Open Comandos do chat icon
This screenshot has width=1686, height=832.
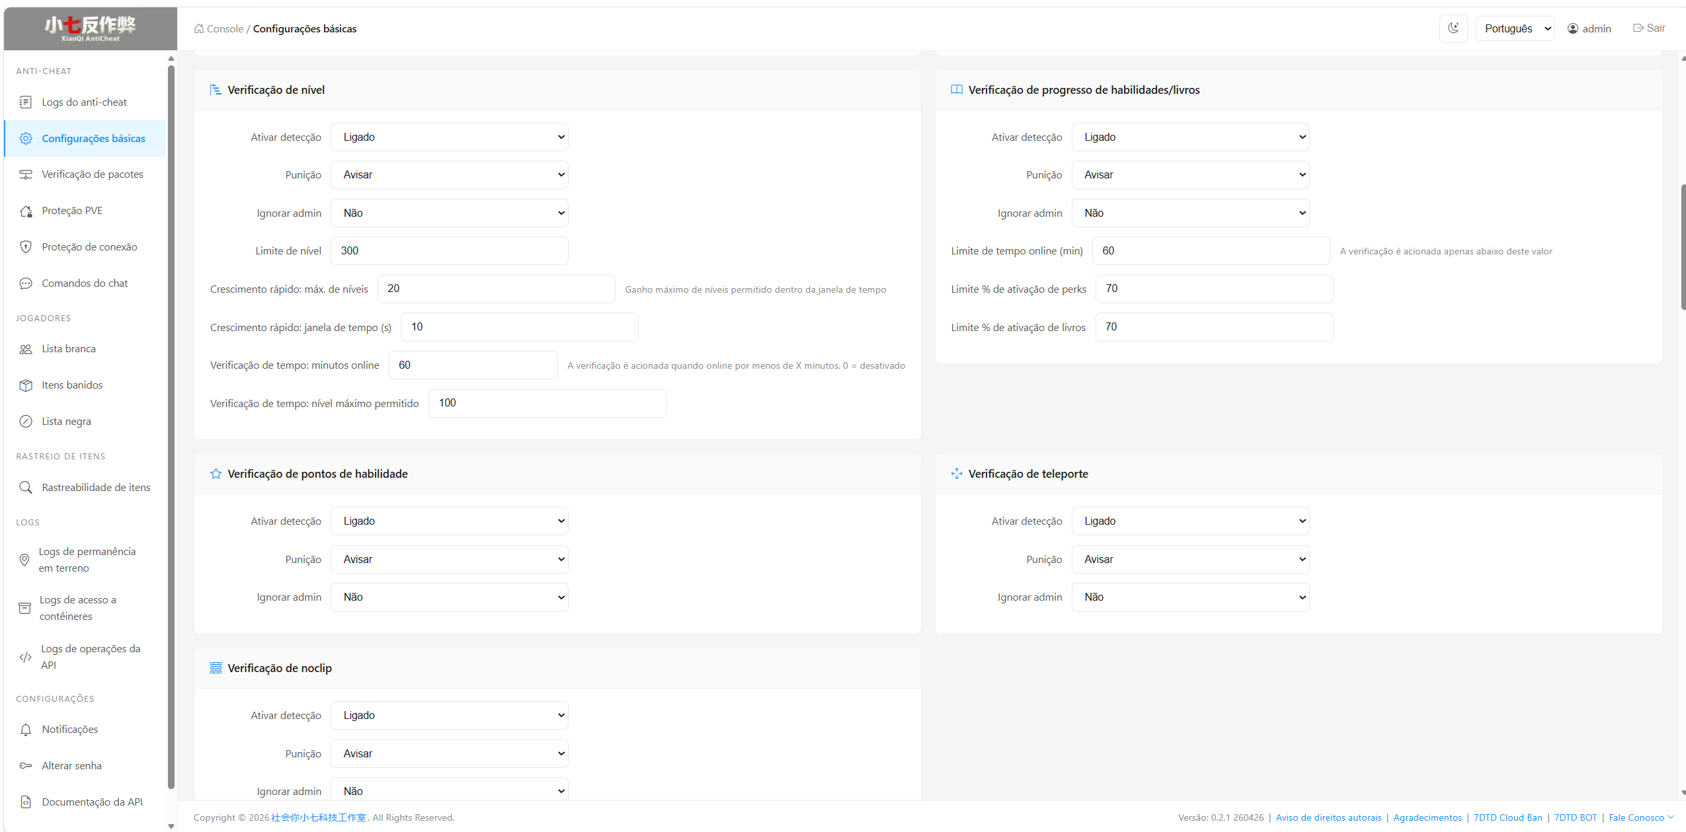(x=26, y=284)
